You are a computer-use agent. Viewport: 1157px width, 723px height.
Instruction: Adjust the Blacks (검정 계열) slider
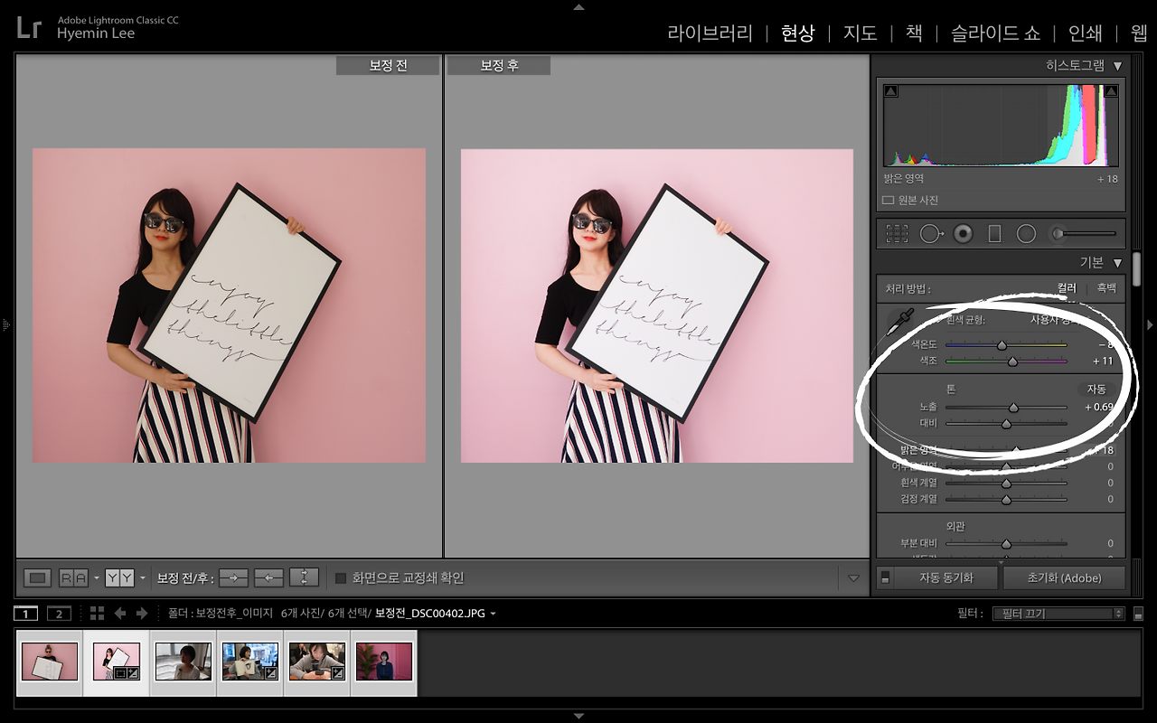click(x=1006, y=499)
